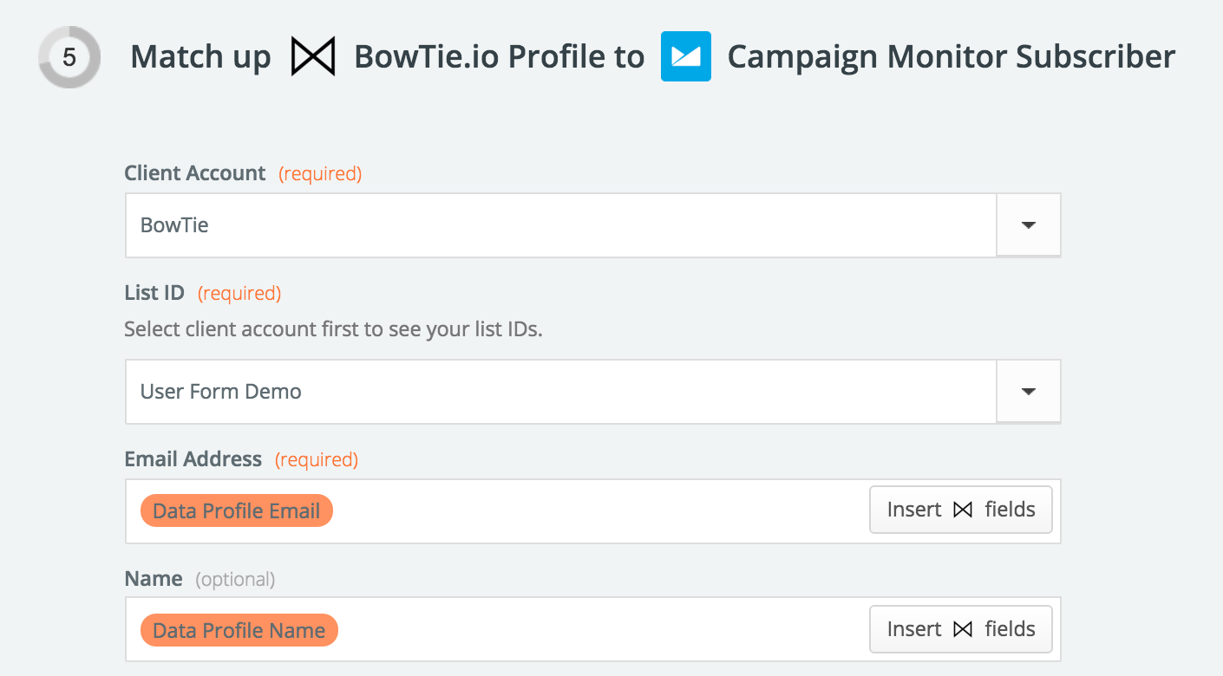
Task: Click the bowtie icon in the Email Address Insert fields button
Action: tap(963, 510)
